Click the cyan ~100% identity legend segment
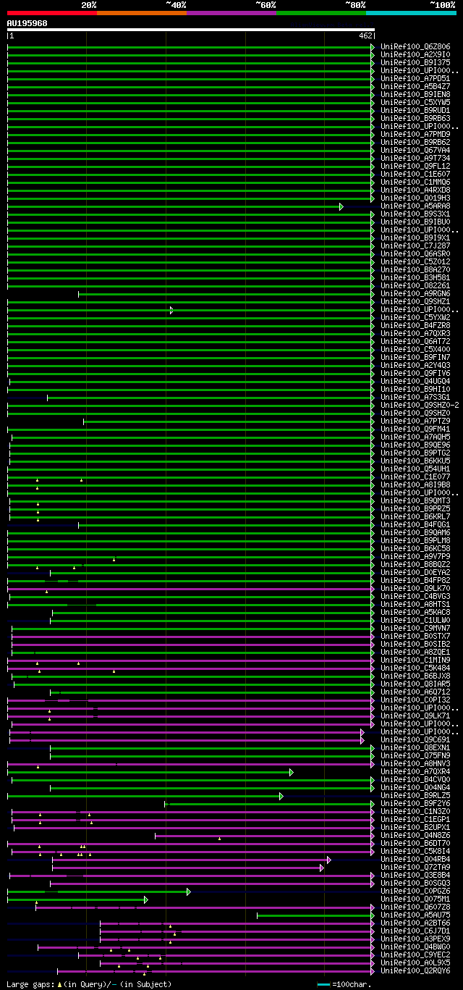 pyautogui.click(x=411, y=13)
